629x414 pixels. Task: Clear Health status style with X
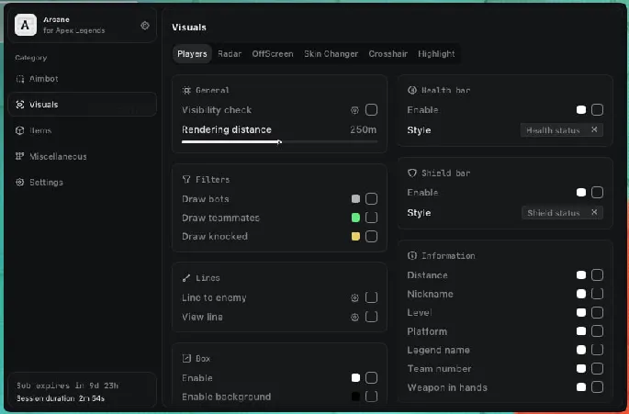pos(593,130)
